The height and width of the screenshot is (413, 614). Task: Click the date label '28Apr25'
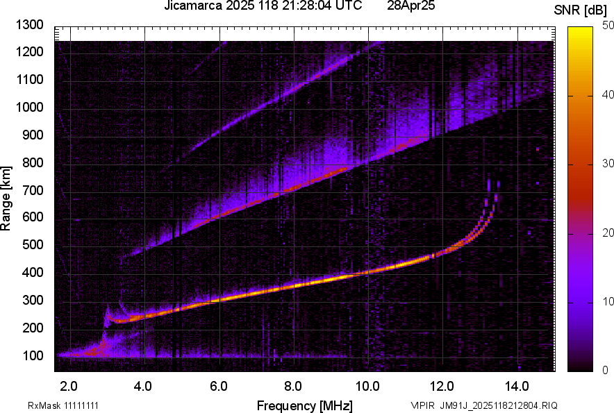tap(411, 6)
